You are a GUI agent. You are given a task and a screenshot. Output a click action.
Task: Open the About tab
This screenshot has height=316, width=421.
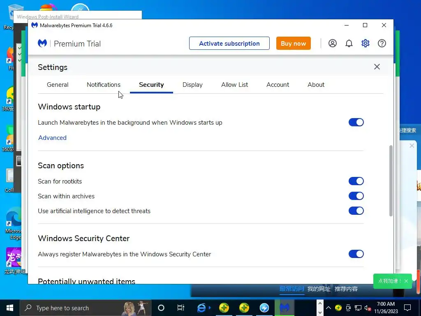click(316, 85)
